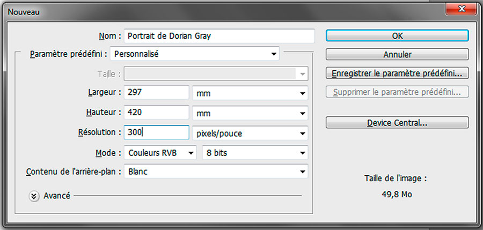Image resolution: width=483 pixels, height=230 pixels.
Task: Open the Hauteur unit dropdown
Action: (250, 113)
